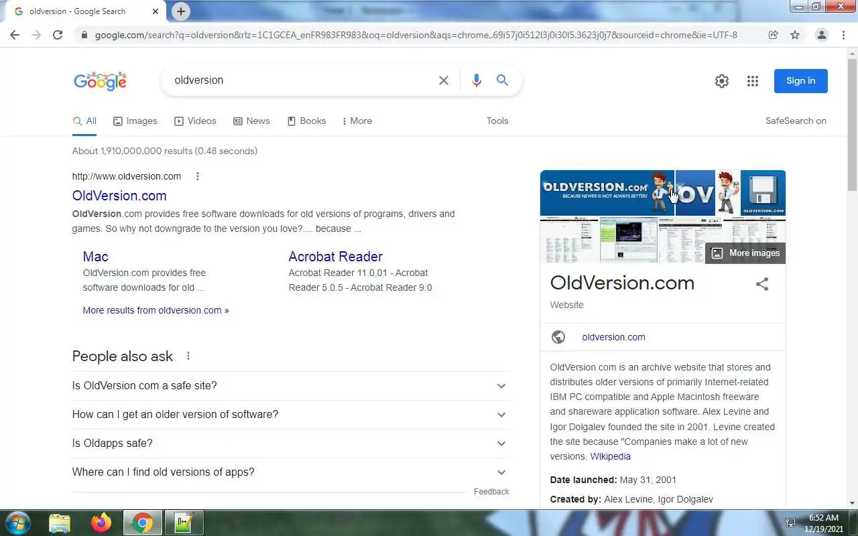This screenshot has height=536, width=858.
Task: Launch Firefox from the taskbar
Action: tap(101, 523)
